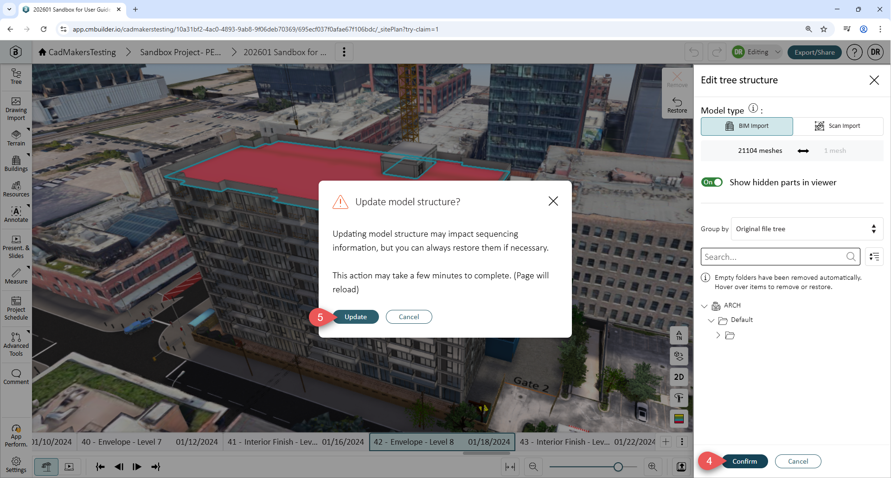
Task: Click the tree list options icon
Action: click(874, 257)
